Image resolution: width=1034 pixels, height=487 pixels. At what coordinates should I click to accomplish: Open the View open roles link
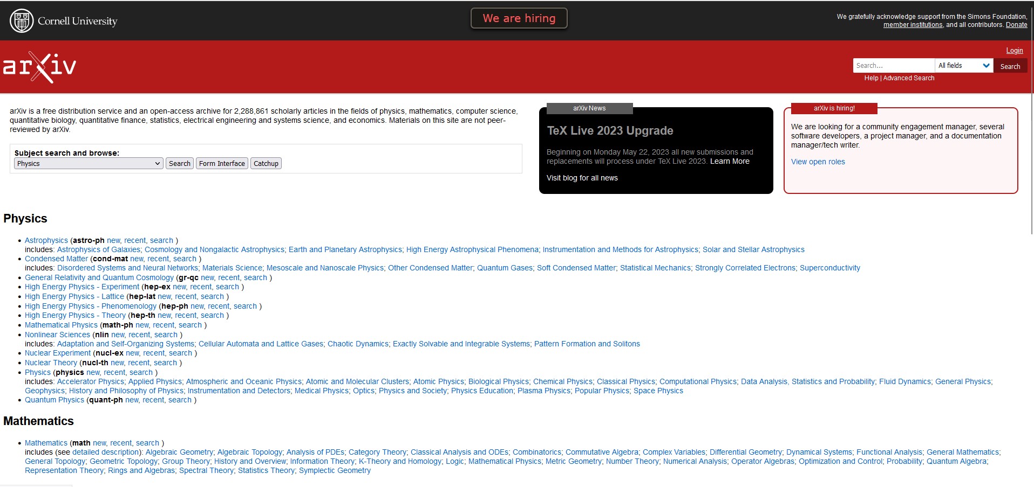(x=818, y=162)
